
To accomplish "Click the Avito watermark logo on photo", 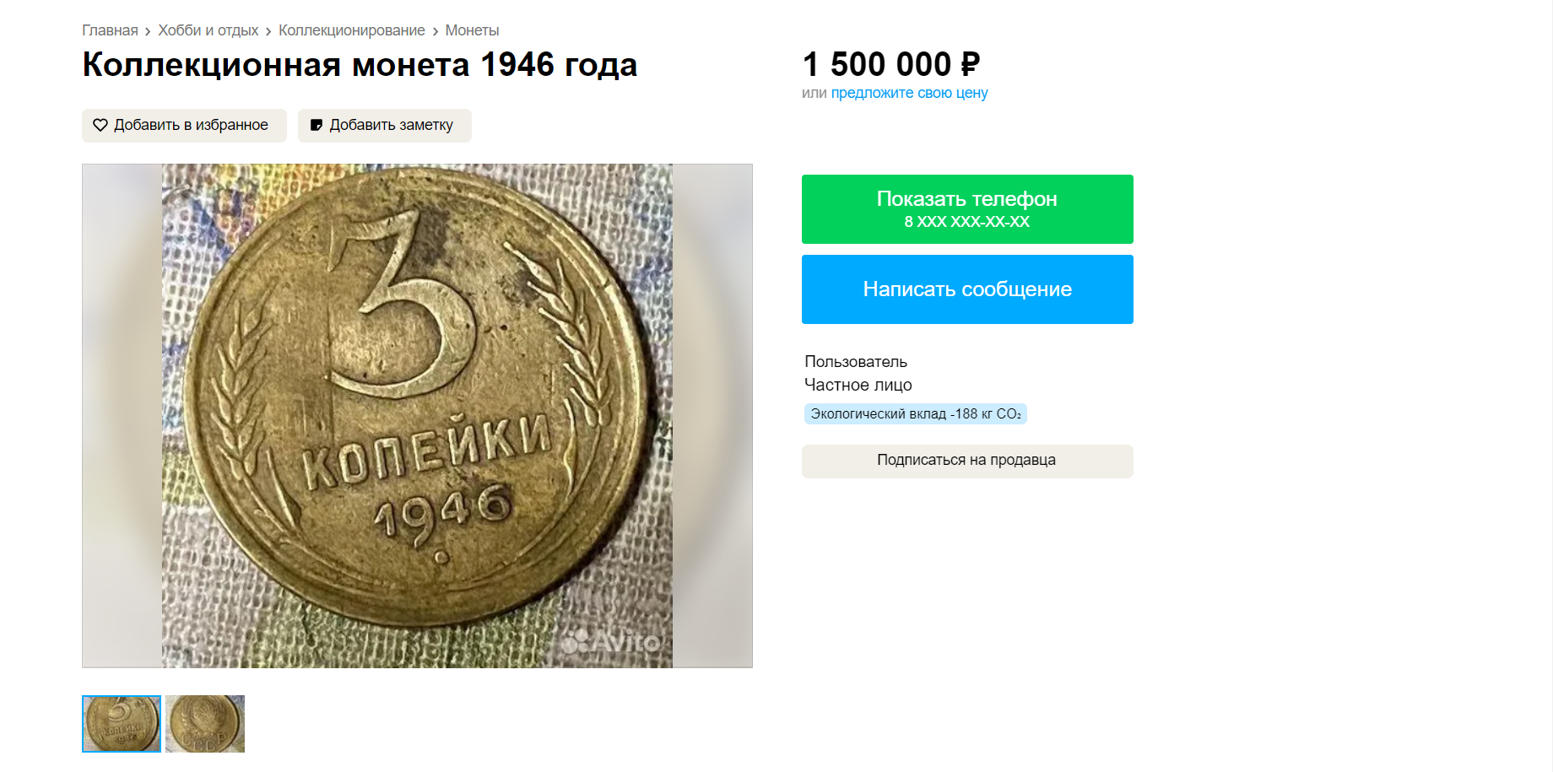I will point(611,643).
